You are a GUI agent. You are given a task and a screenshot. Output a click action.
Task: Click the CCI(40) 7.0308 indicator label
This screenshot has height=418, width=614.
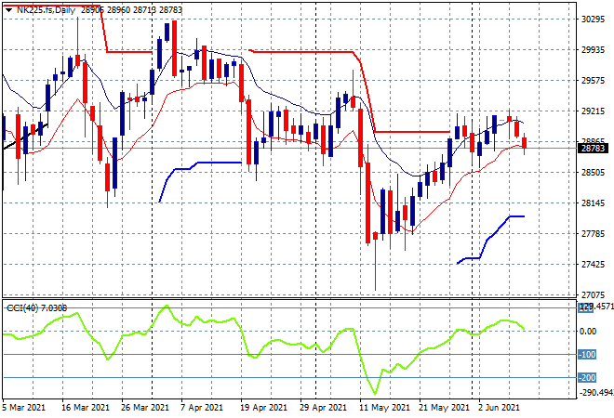37,308
